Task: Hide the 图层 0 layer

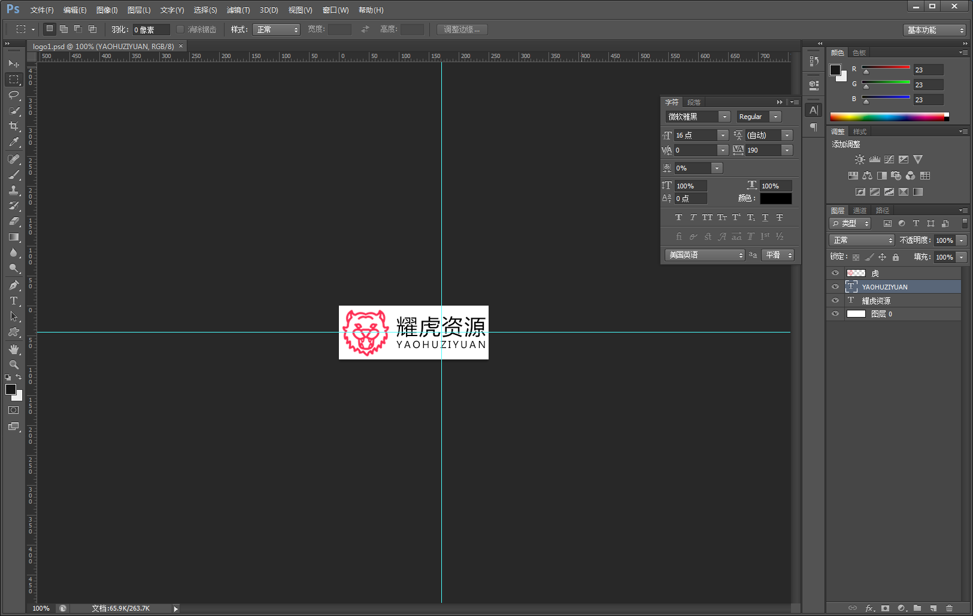Action: coord(835,314)
